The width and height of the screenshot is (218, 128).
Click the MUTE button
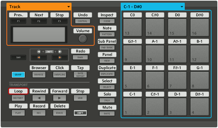107,113
